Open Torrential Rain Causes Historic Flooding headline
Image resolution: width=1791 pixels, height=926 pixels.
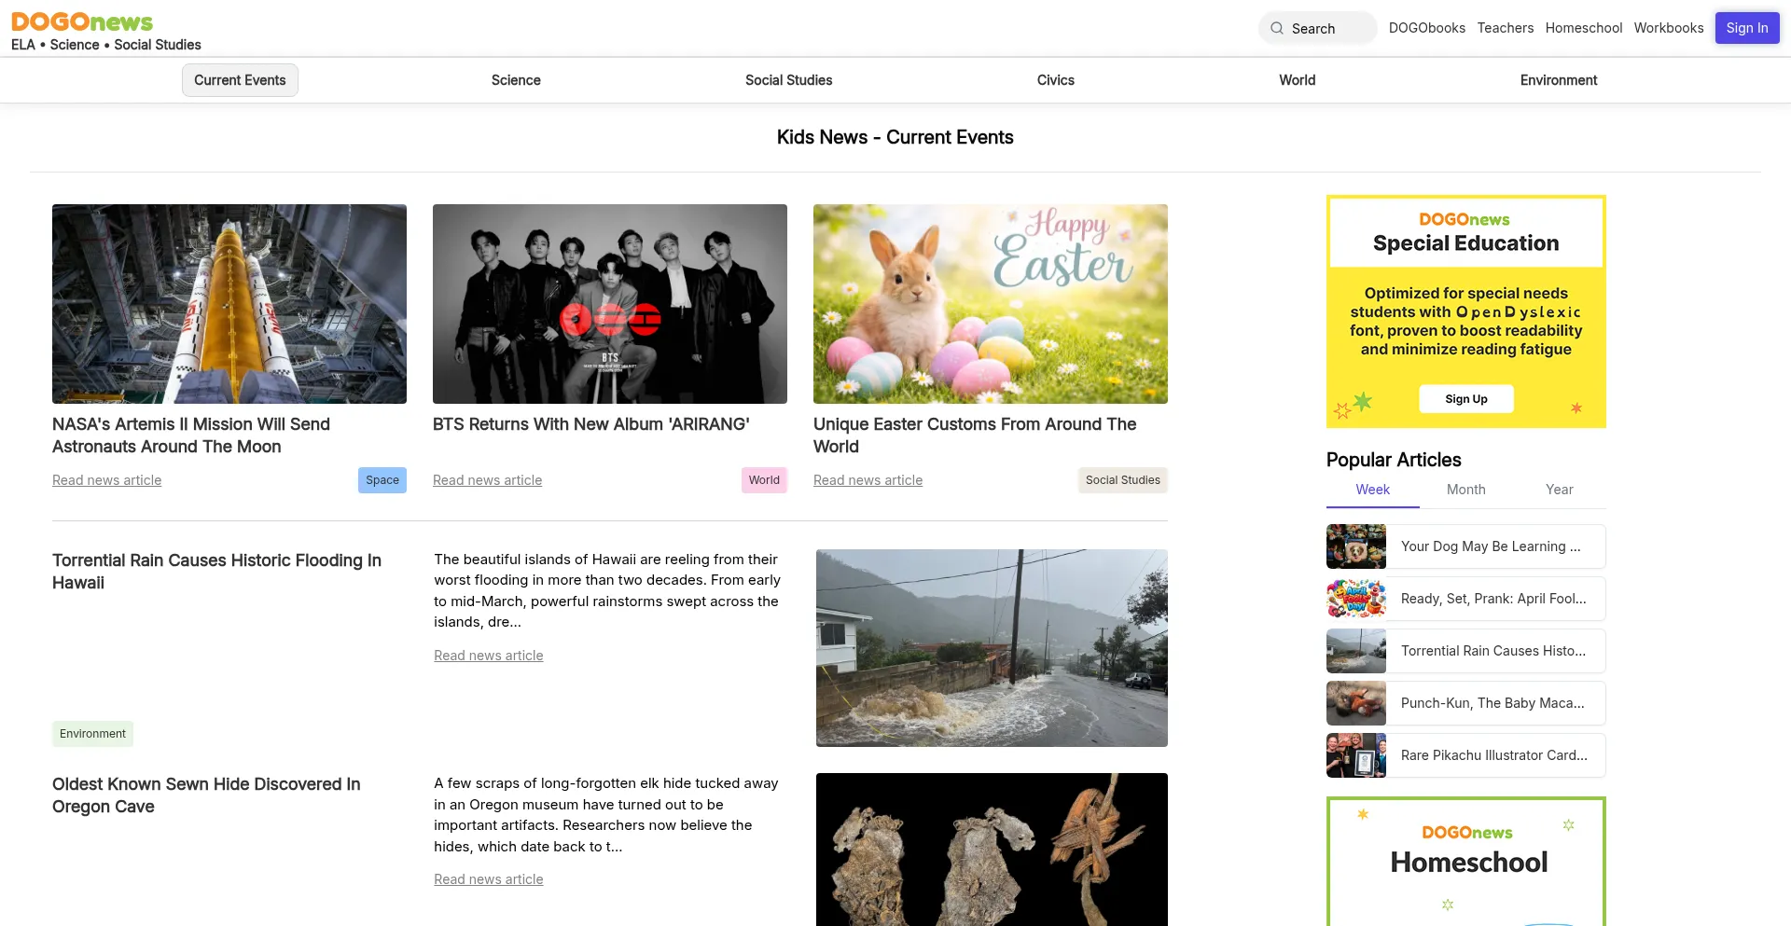pos(216,572)
